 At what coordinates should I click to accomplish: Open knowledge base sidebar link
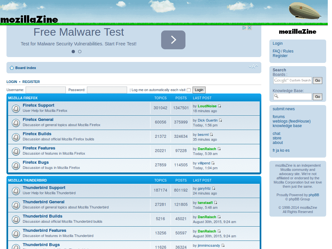[287, 126]
